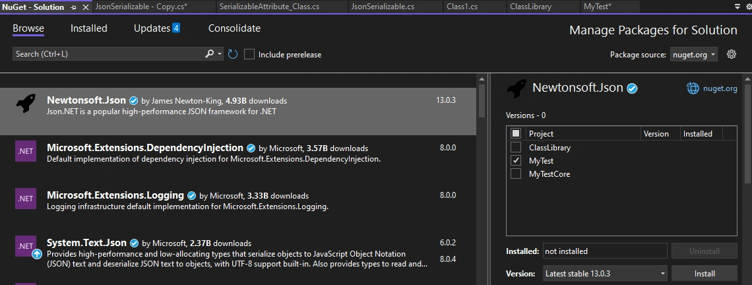
Task: Close the NuGet - Solution tab
Action: click(85, 7)
